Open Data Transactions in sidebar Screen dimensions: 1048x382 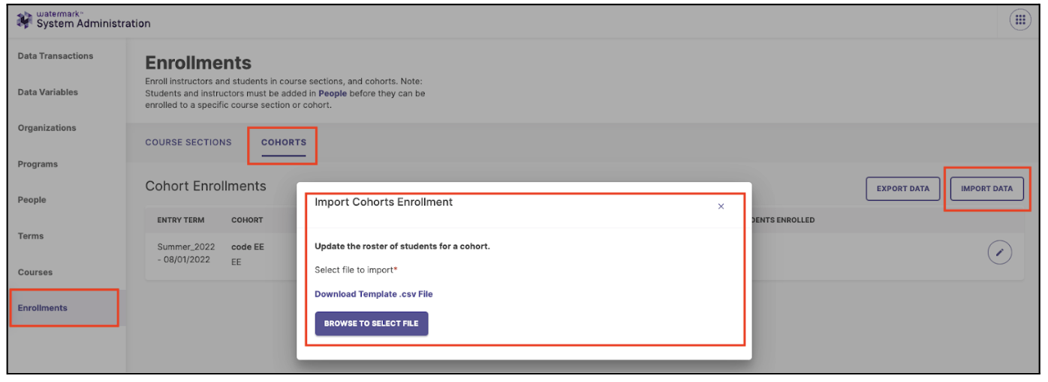(56, 56)
